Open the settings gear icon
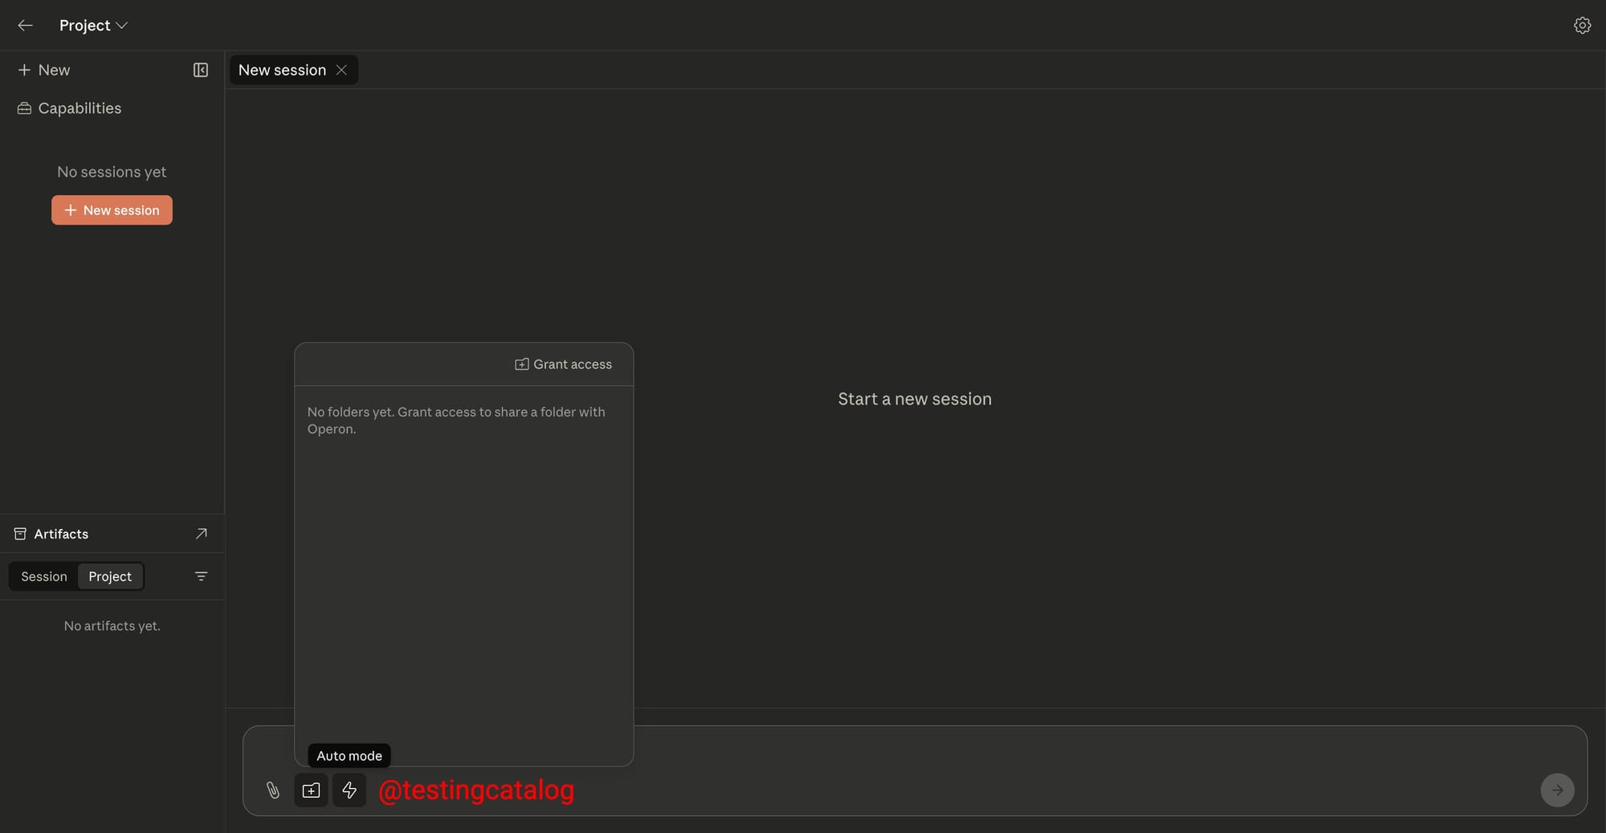The height and width of the screenshot is (833, 1606). [x=1581, y=26]
